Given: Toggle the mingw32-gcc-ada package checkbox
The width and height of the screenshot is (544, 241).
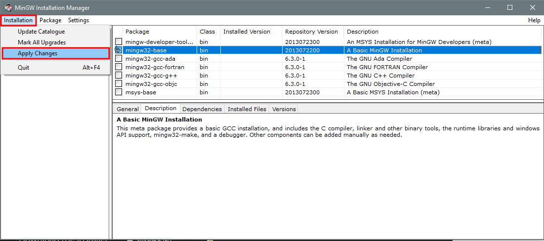Looking at the screenshot, I should pyautogui.click(x=119, y=59).
